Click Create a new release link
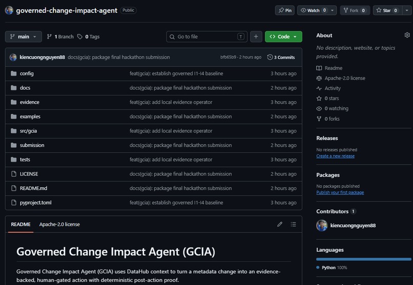The height and width of the screenshot is (285, 413). click(335, 156)
